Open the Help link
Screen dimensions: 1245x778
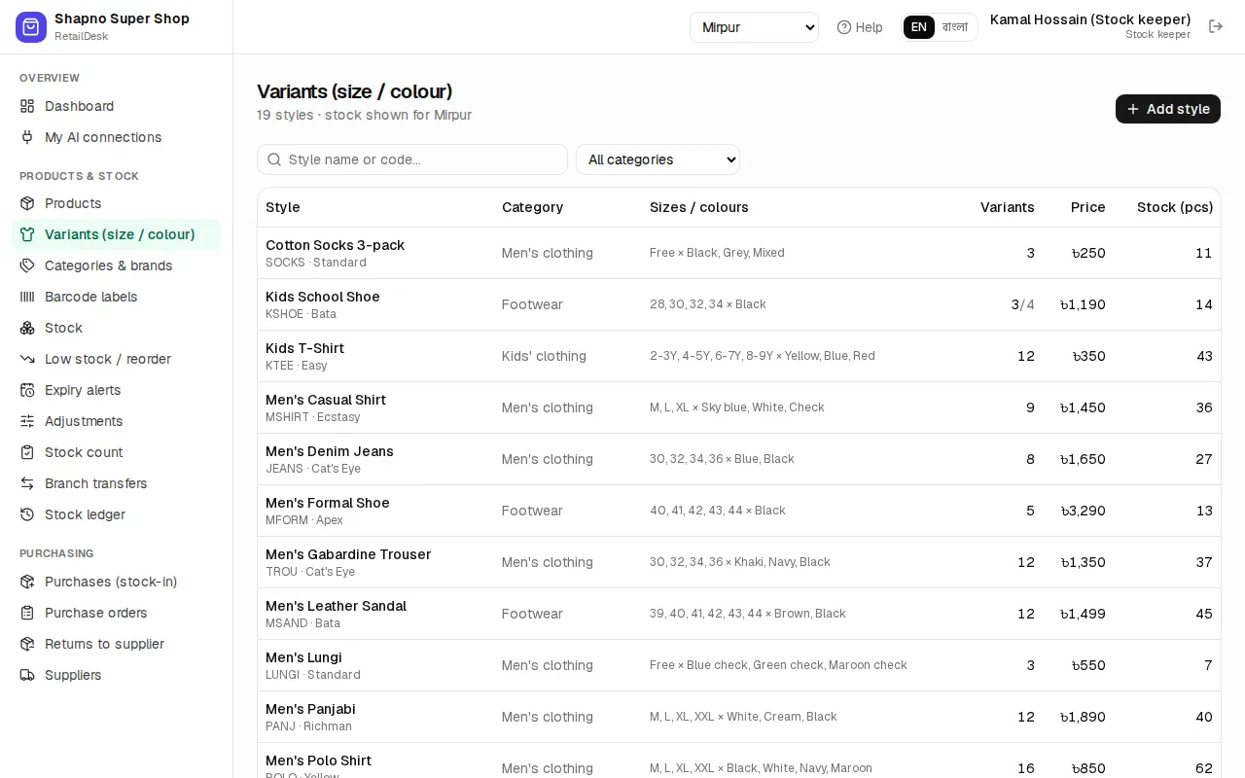click(x=860, y=27)
